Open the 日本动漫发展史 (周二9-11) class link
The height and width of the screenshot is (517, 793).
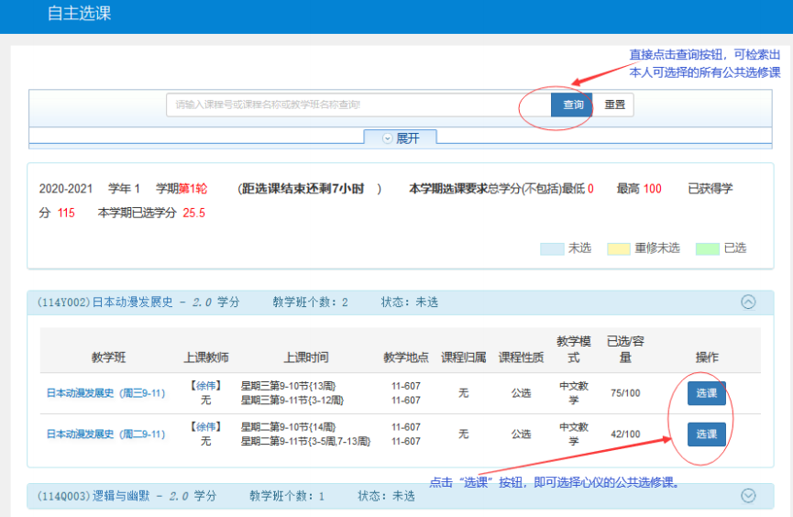pos(105,434)
